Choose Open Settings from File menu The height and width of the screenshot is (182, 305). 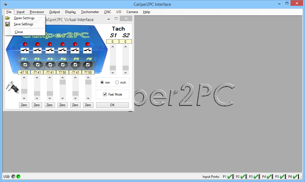pos(25,18)
